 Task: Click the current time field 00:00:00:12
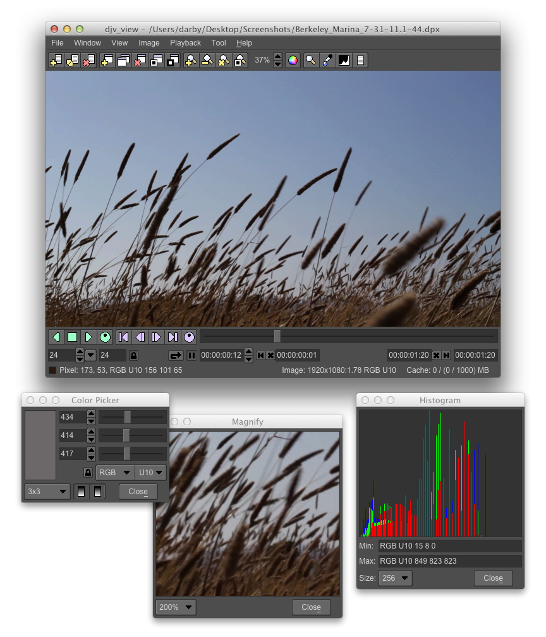221,355
